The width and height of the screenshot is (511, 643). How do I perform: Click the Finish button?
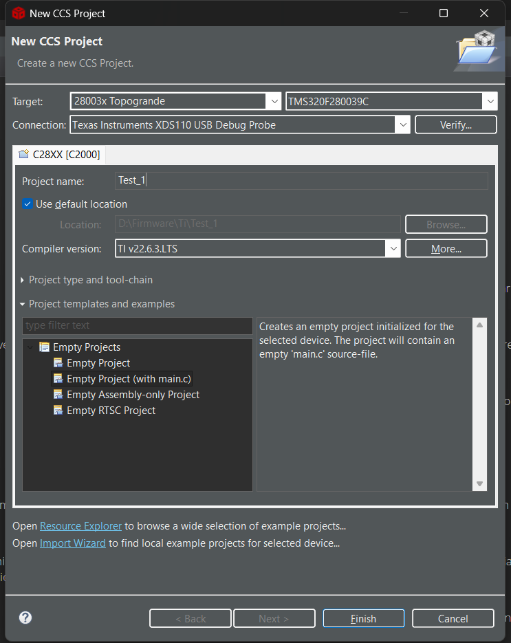pyautogui.click(x=363, y=618)
